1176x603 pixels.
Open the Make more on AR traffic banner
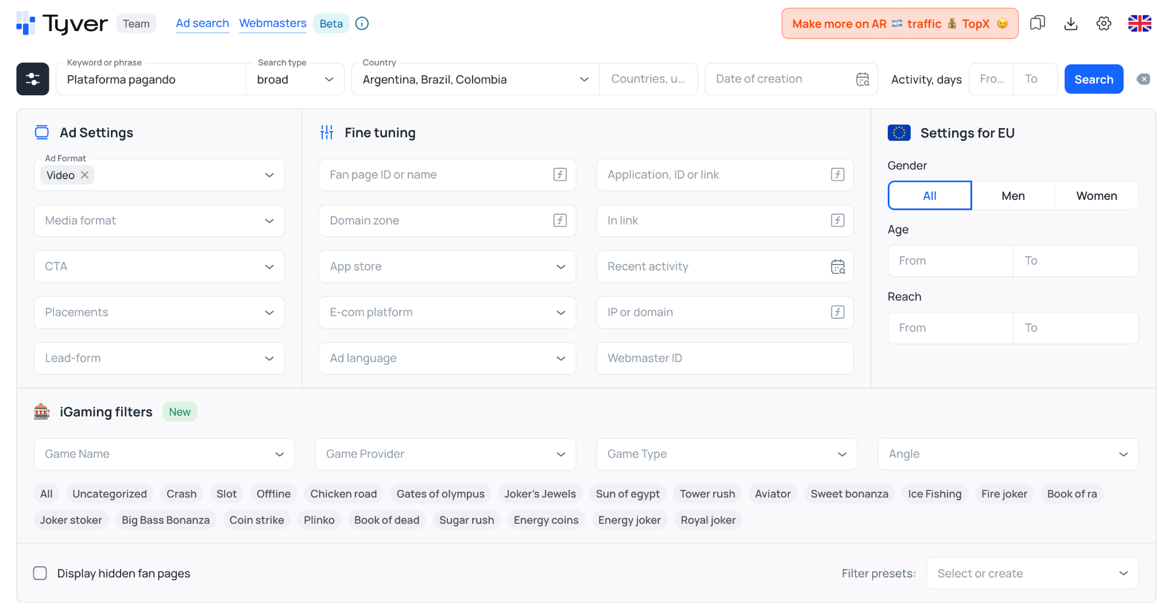coord(899,24)
